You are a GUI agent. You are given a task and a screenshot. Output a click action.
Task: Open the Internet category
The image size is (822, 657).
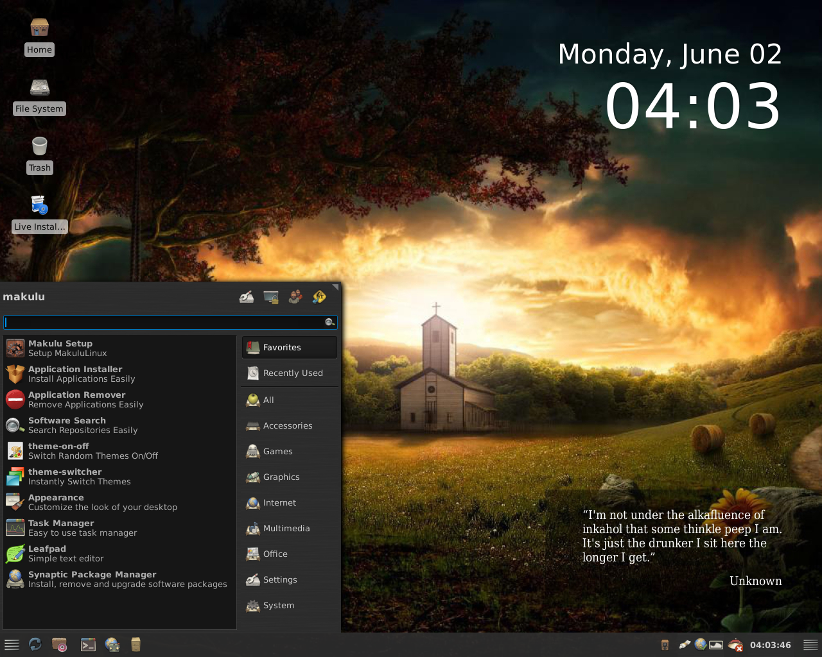point(290,502)
